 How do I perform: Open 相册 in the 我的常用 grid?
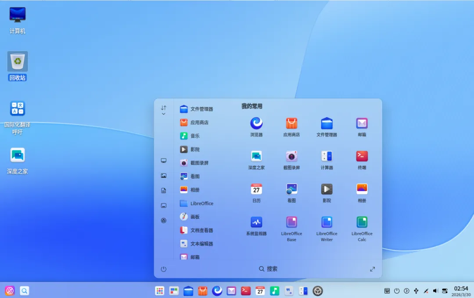pos(362,193)
